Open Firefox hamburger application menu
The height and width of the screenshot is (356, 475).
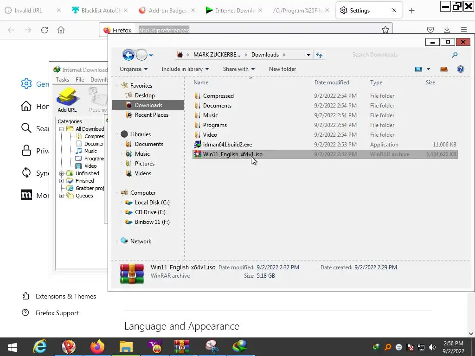pyautogui.click(x=463, y=30)
